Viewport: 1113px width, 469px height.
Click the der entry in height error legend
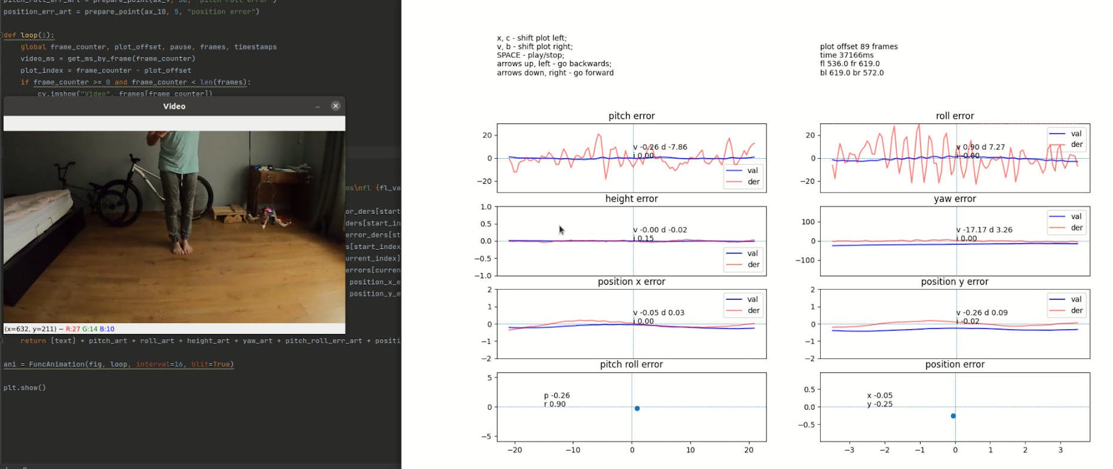pyautogui.click(x=753, y=265)
